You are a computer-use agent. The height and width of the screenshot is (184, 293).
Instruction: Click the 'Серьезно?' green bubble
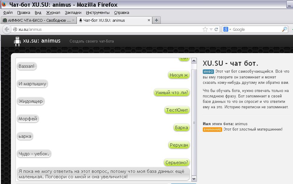[176, 163]
